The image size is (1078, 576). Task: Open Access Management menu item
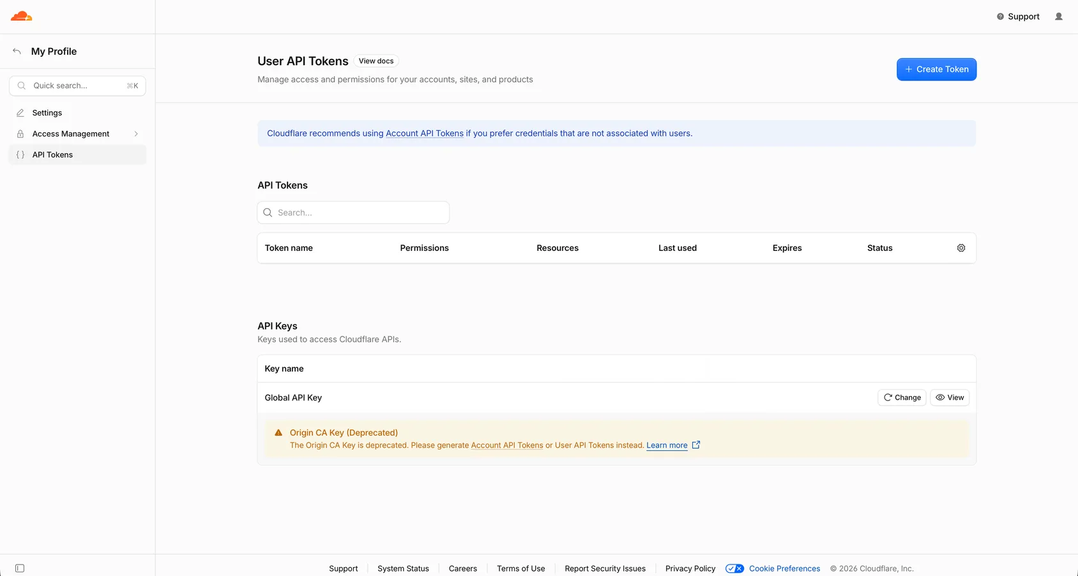77,134
